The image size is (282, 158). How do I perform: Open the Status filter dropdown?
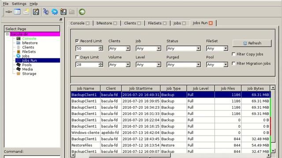click(x=184, y=48)
